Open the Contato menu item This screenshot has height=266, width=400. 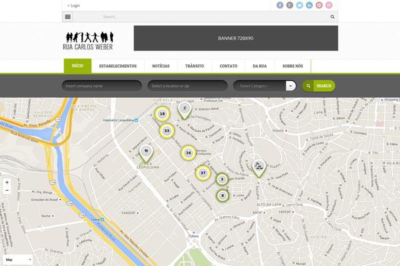(229, 66)
